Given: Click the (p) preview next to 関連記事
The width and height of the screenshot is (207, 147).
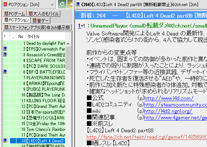Looking at the screenshot, I should point(141,118).
